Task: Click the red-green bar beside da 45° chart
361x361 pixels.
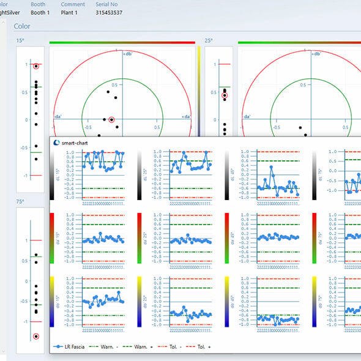Action: pyautogui.click(x=227, y=238)
